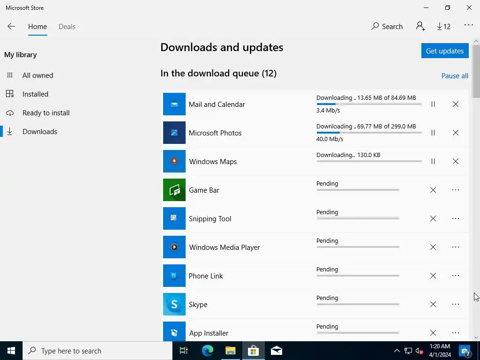Screen dimensions: 480x360
Task: Select Installed in My library
Action: tap(35, 94)
